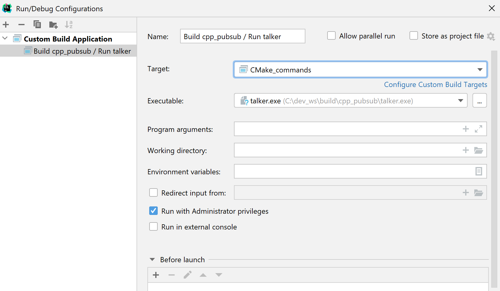The width and height of the screenshot is (500, 291).
Task: Open the Executable dropdown
Action: point(461,100)
